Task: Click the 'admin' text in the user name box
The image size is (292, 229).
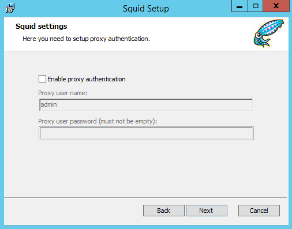Action: tap(48, 104)
